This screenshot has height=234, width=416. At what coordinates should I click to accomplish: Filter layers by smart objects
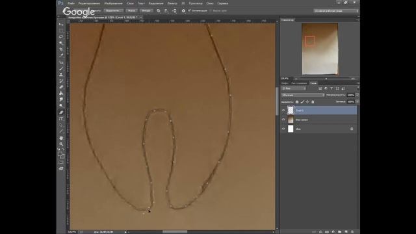pyautogui.click(x=343, y=88)
